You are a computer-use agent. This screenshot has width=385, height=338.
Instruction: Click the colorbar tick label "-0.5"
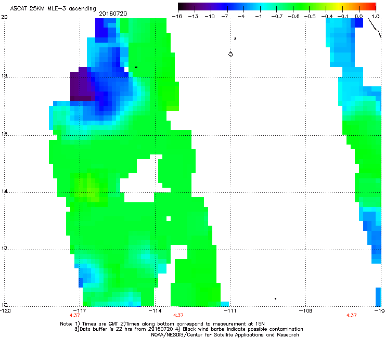310,17
